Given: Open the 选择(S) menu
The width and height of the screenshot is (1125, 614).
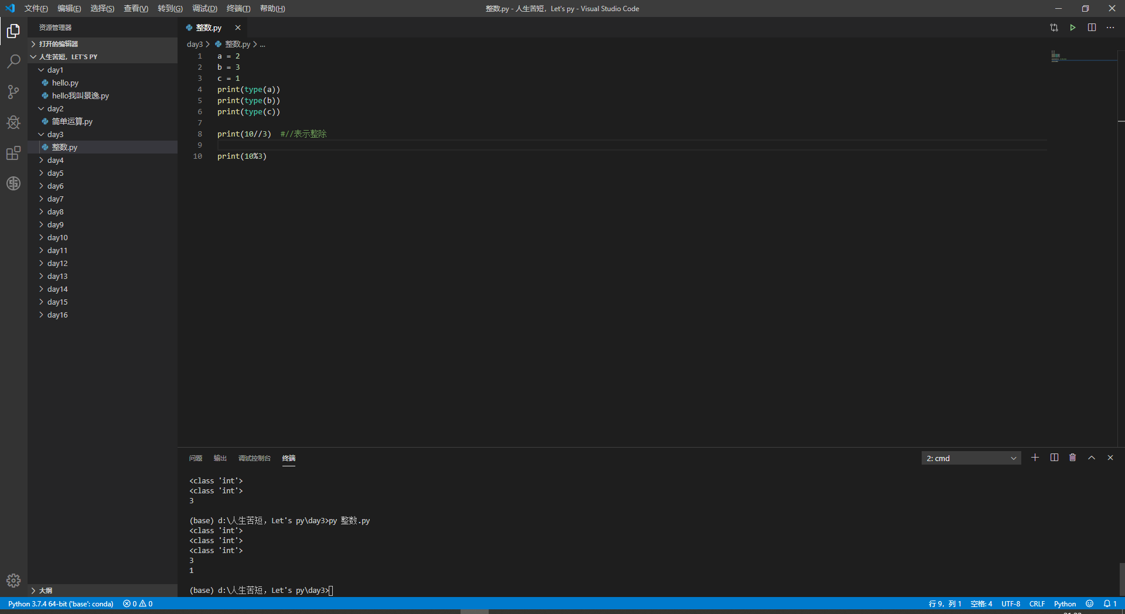Looking at the screenshot, I should click(x=103, y=8).
